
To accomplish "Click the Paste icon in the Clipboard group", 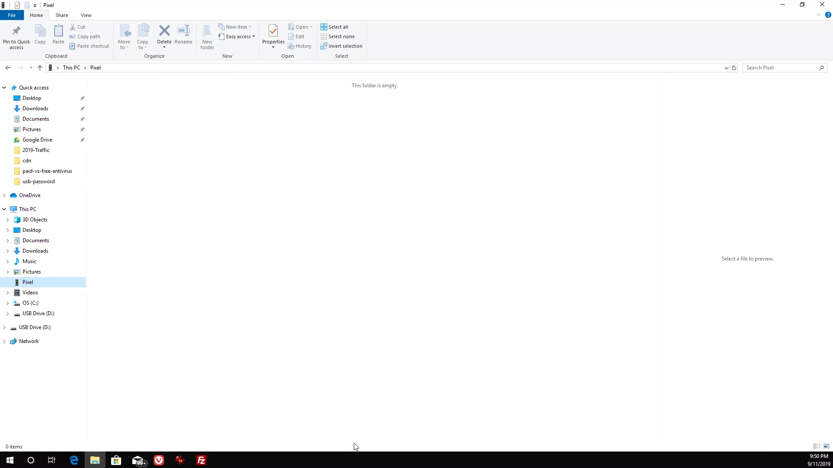I will (x=58, y=31).
